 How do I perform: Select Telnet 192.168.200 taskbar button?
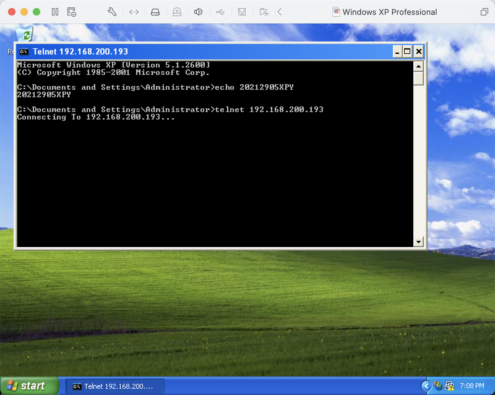click(115, 386)
